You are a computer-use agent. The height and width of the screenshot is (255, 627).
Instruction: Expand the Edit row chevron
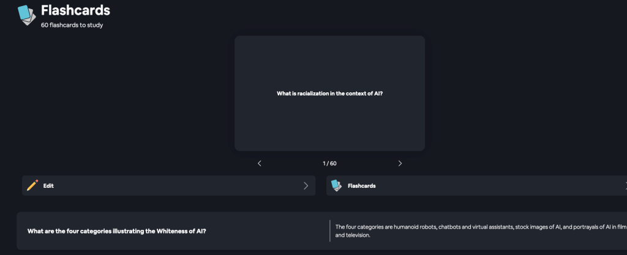[x=306, y=185]
